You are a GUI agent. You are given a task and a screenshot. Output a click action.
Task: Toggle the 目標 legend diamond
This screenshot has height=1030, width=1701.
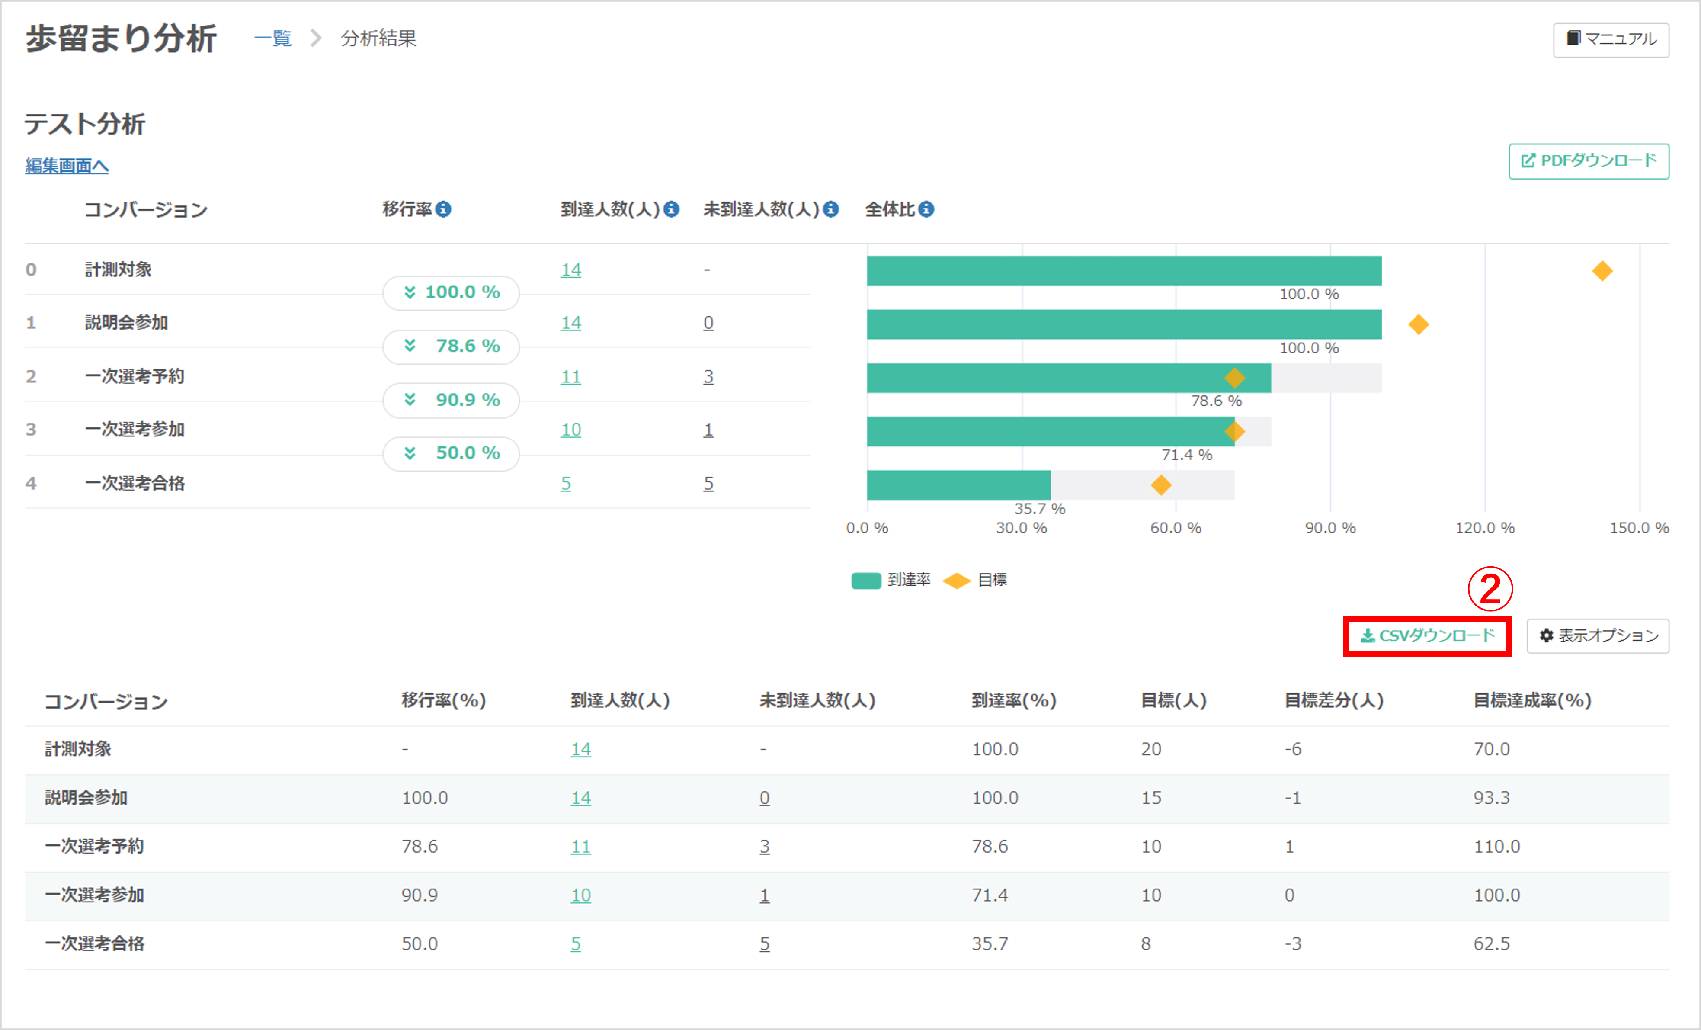click(x=957, y=581)
